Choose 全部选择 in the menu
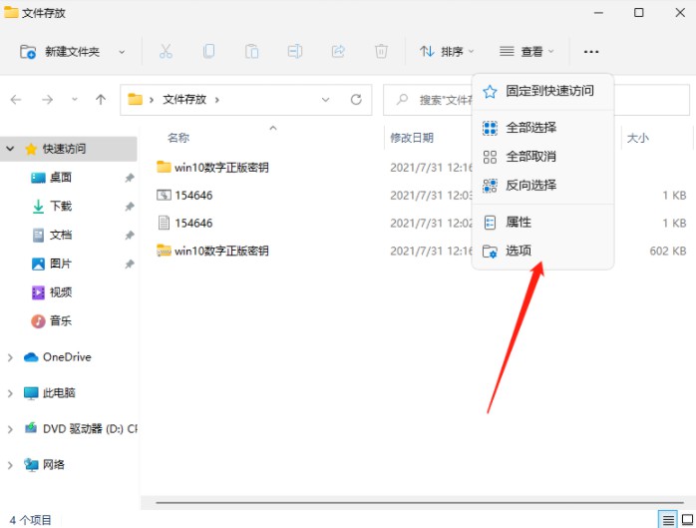 530,128
